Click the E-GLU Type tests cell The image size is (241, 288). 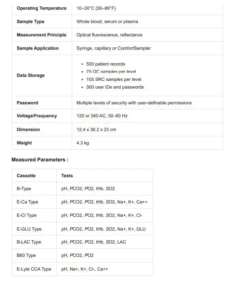pos(105,229)
